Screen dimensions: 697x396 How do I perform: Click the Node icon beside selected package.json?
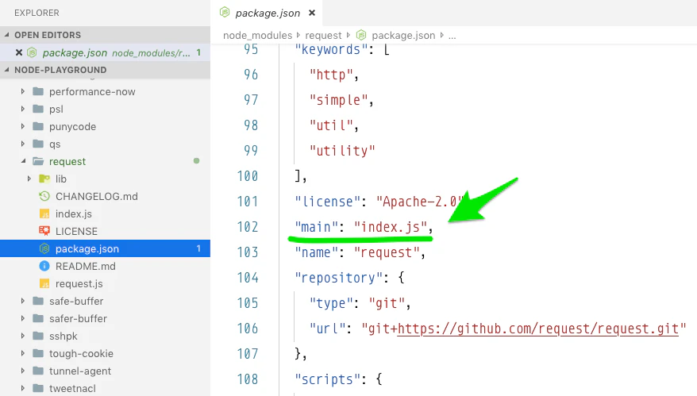point(44,248)
